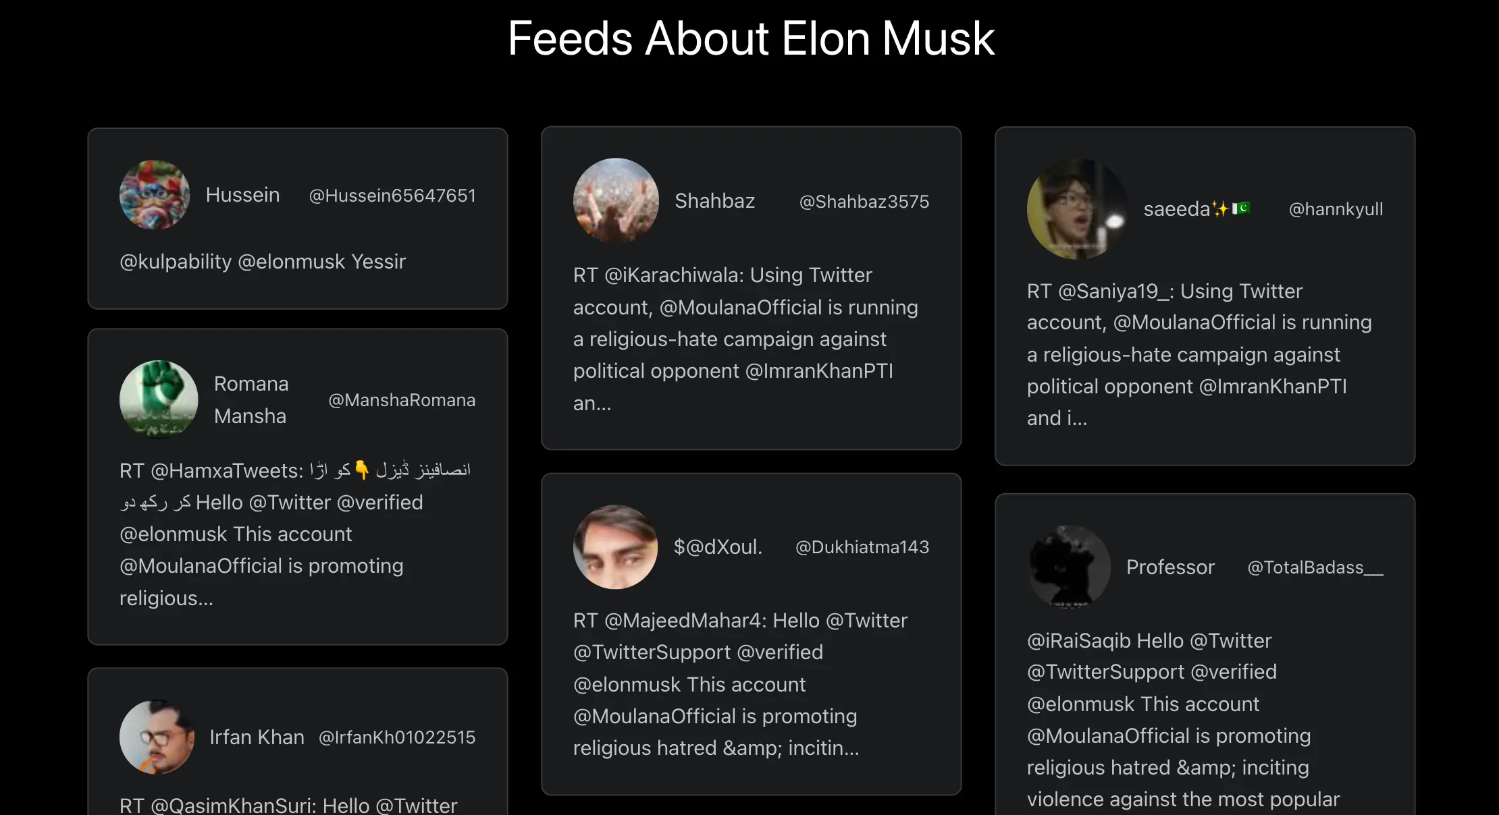The height and width of the screenshot is (815, 1499).
Task: Click $@dXoul.'s face profile picture
Action: (x=616, y=547)
